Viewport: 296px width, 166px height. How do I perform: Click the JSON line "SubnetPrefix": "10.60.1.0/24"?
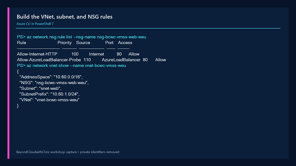50,94
